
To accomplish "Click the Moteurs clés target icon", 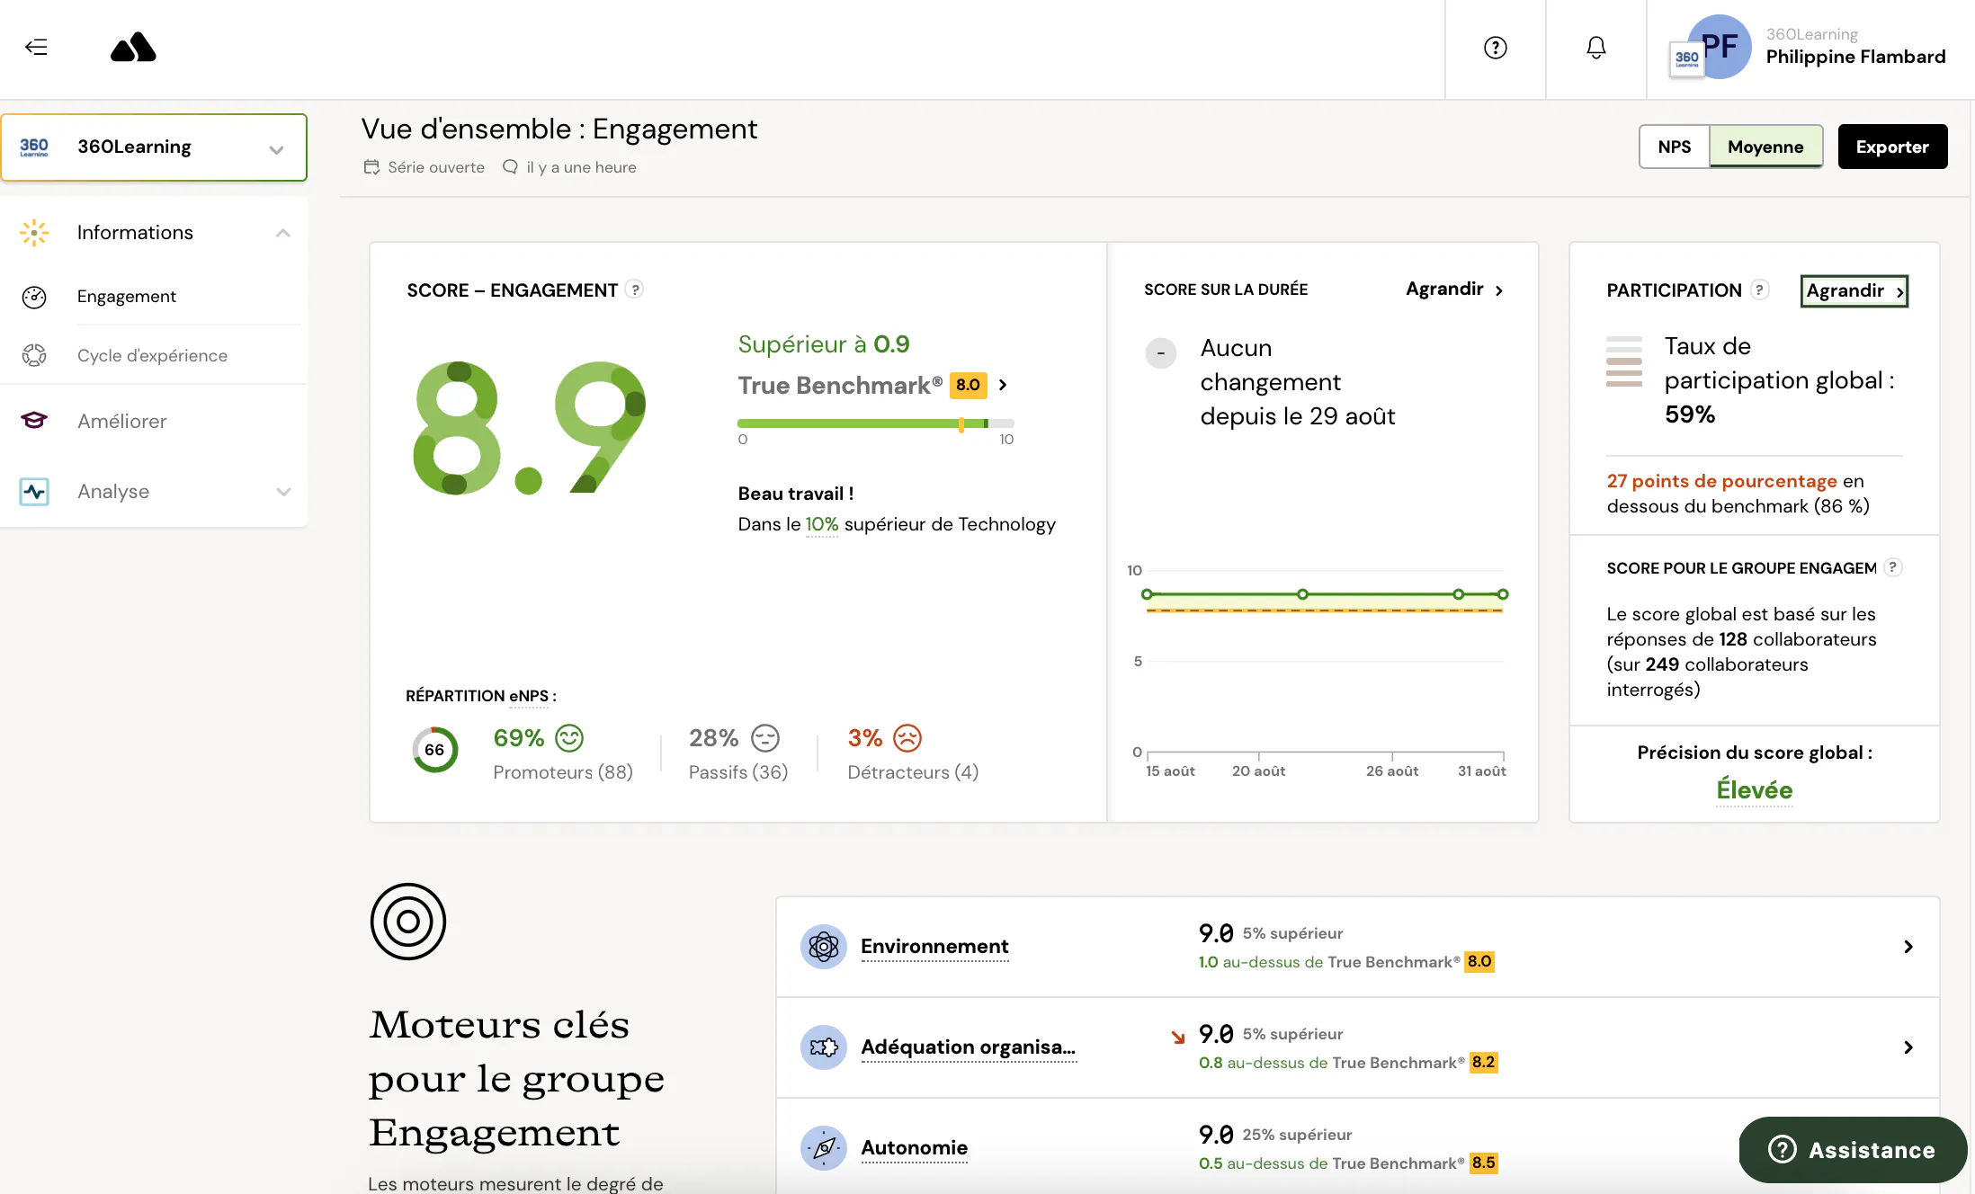I will coord(408,922).
